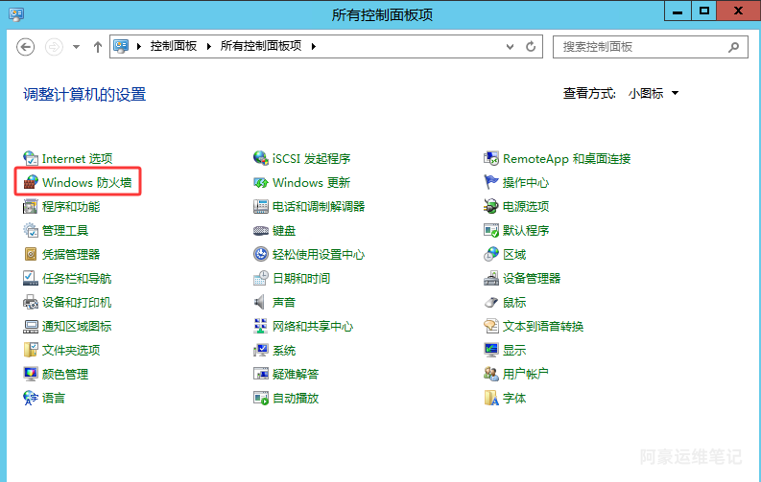Click the 用户帐户 people icon
Image resolution: width=761 pixels, height=482 pixels.
[x=491, y=374]
